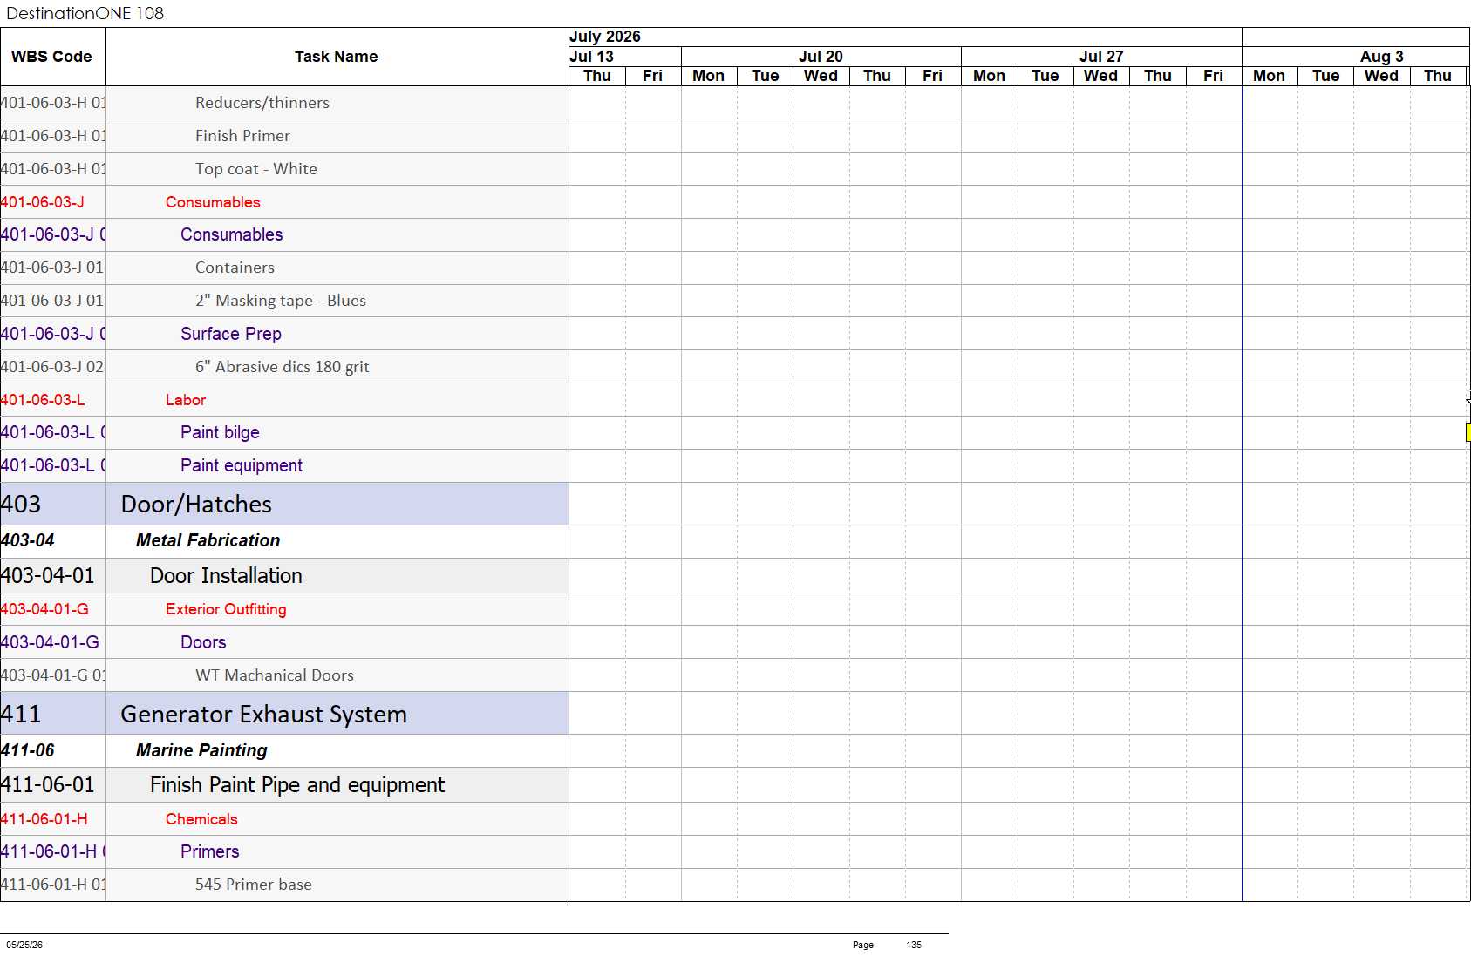The width and height of the screenshot is (1471, 956).
Task: Click Mon under the Jul 20 week
Action: pyautogui.click(x=708, y=76)
